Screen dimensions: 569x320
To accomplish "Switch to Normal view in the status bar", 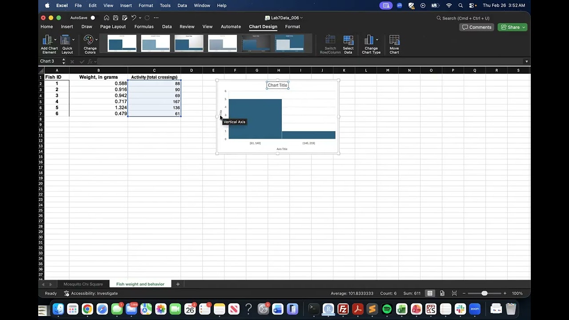I will click(430, 293).
